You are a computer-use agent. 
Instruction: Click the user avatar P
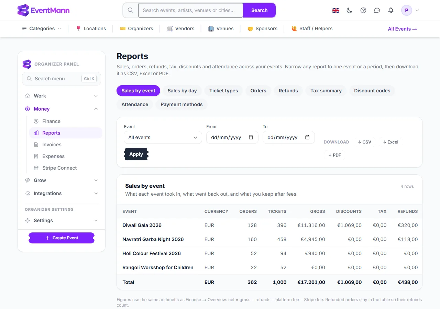[407, 10]
